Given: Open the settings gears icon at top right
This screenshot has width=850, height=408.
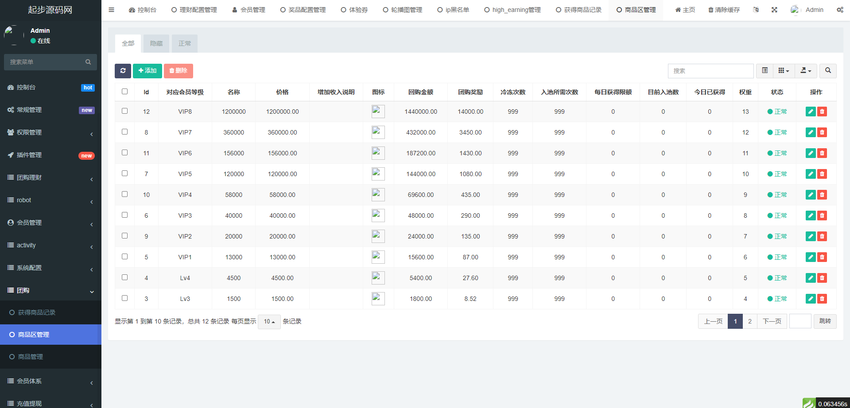Looking at the screenshot, I should tap(839, 10).
